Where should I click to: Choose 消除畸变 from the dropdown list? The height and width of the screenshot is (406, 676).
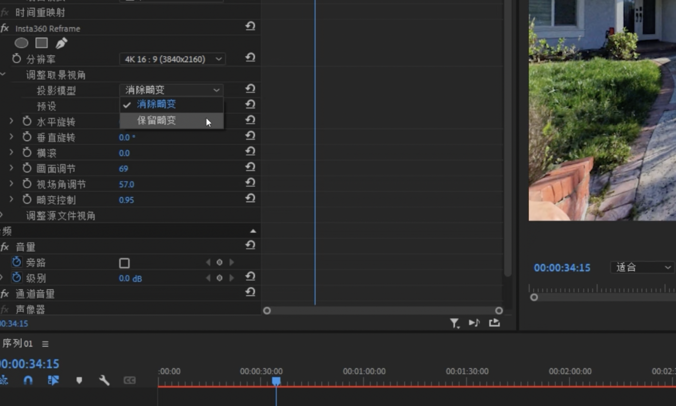pos(156,104)
